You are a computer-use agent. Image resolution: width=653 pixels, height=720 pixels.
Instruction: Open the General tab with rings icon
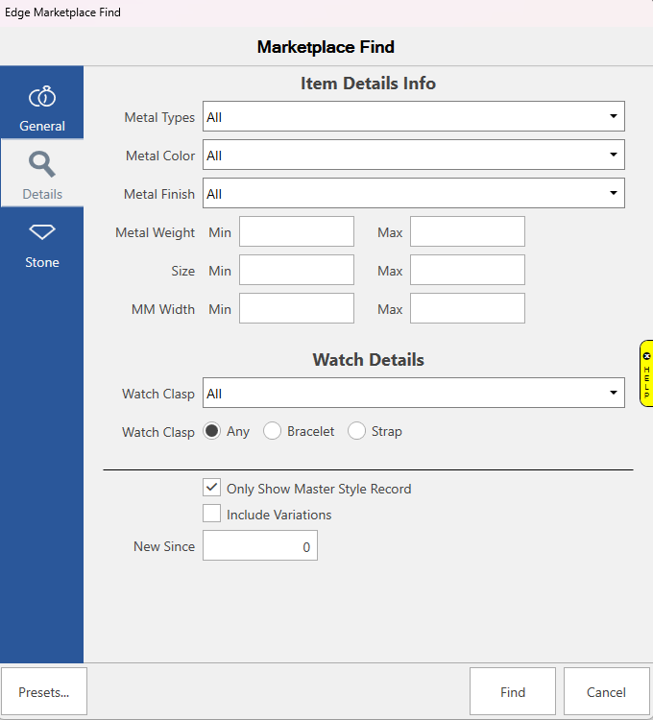pyautogui.click(x=42, y=108)
